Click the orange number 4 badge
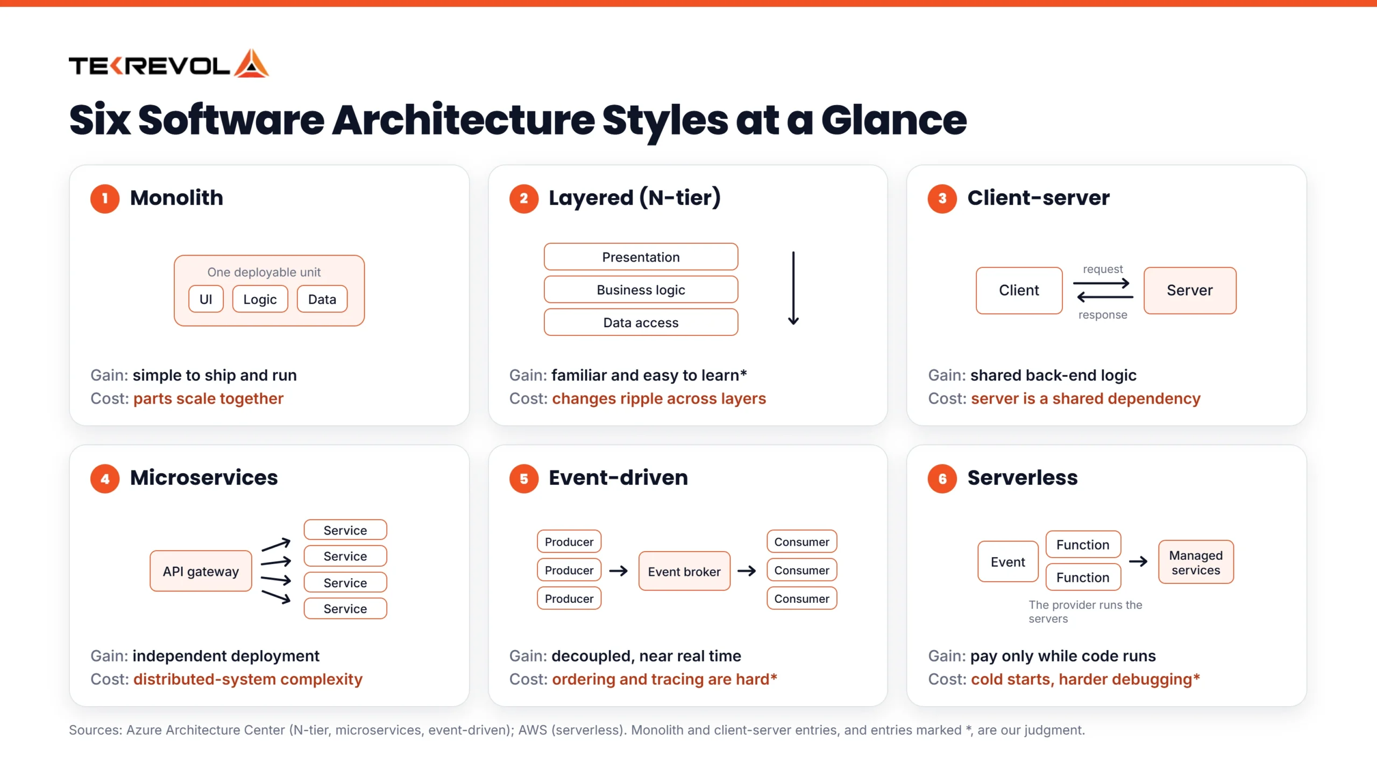 105,478
